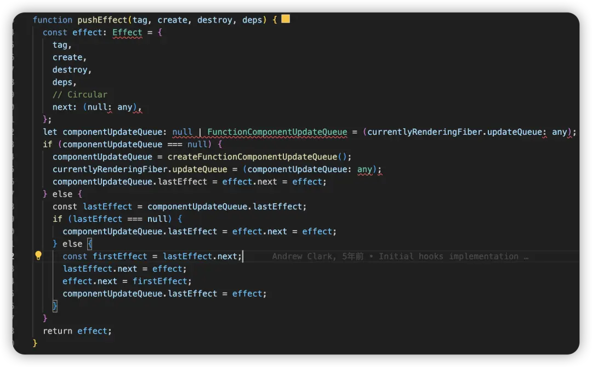Click the yellow square marker after pushEffect signature

(286, 19)
